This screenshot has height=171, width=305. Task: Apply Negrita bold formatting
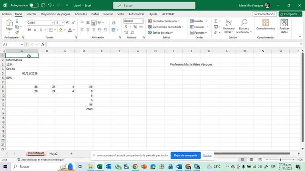(29, 29)
